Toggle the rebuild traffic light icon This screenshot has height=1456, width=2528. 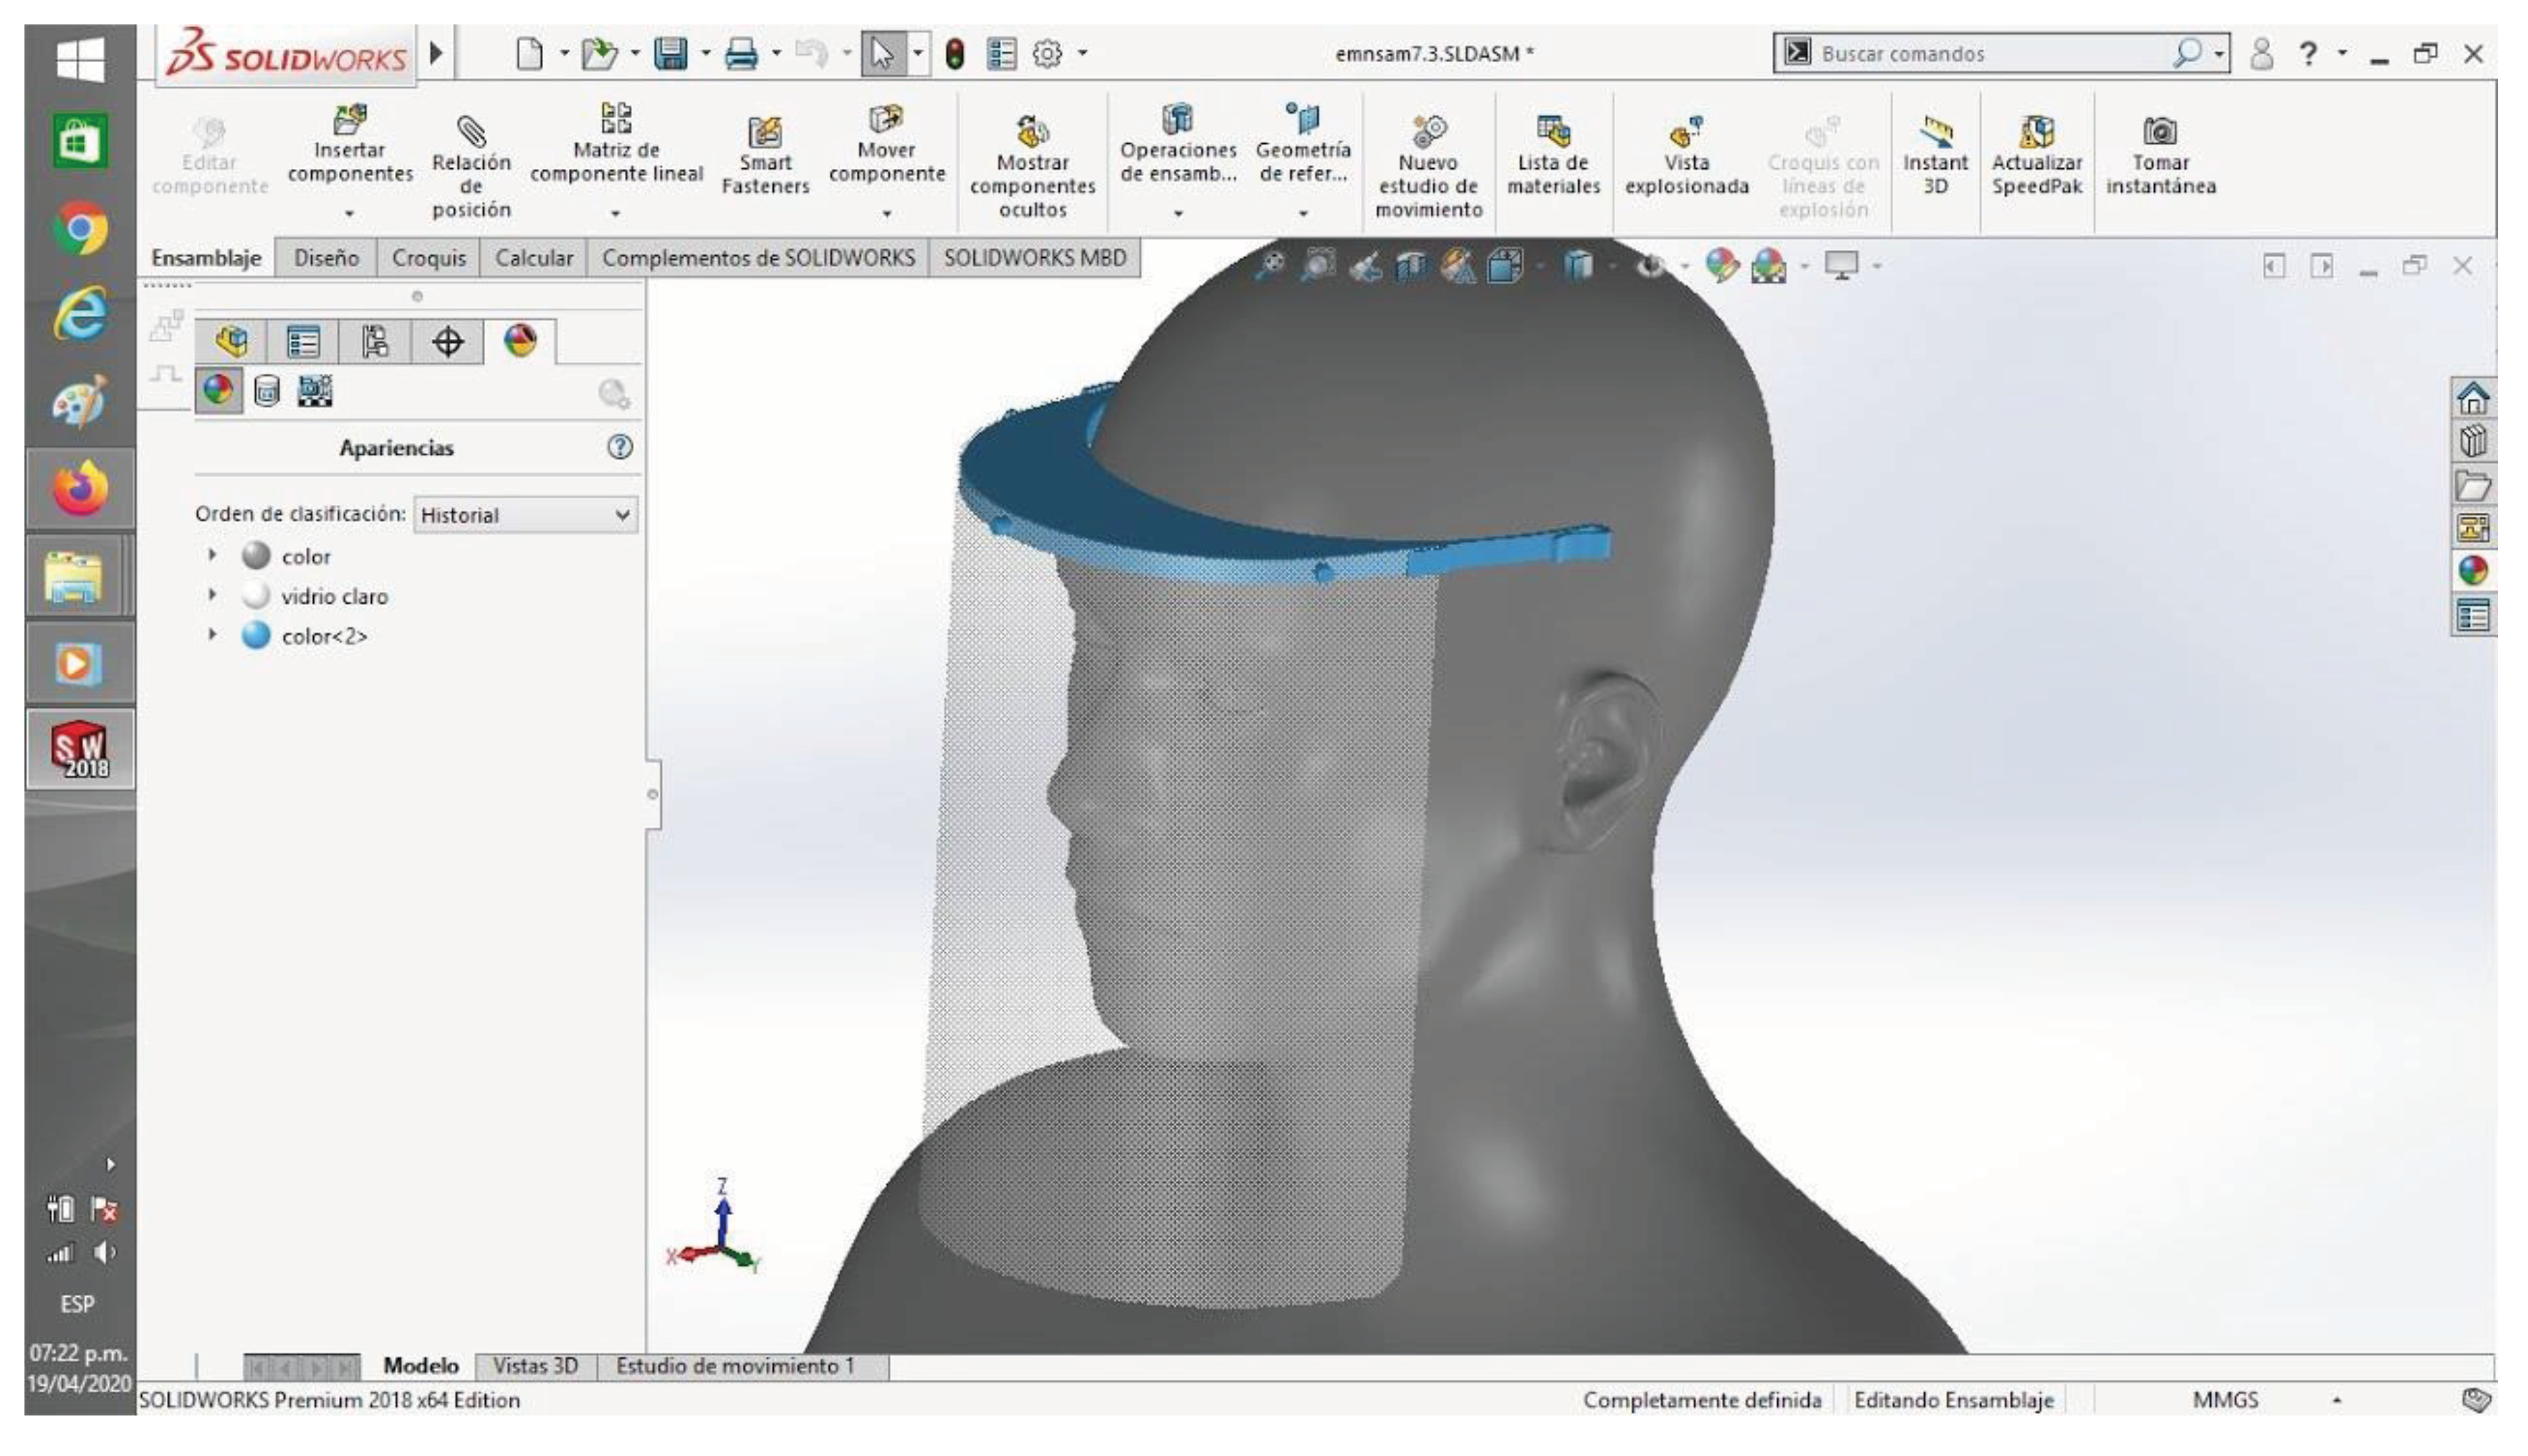click(954, 54)
